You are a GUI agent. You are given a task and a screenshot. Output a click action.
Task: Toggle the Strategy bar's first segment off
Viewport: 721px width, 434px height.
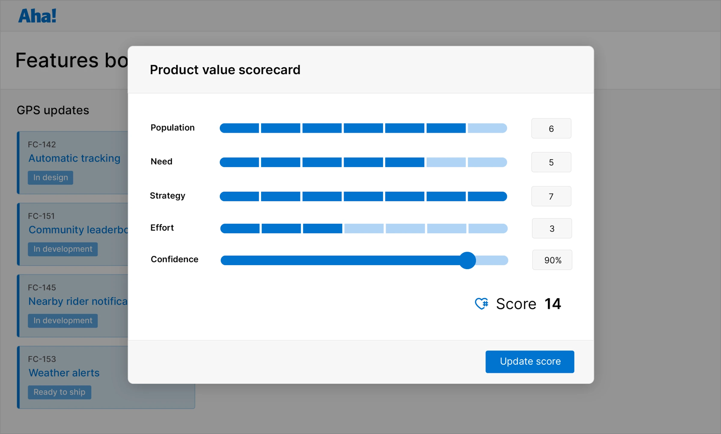(240, 196)
